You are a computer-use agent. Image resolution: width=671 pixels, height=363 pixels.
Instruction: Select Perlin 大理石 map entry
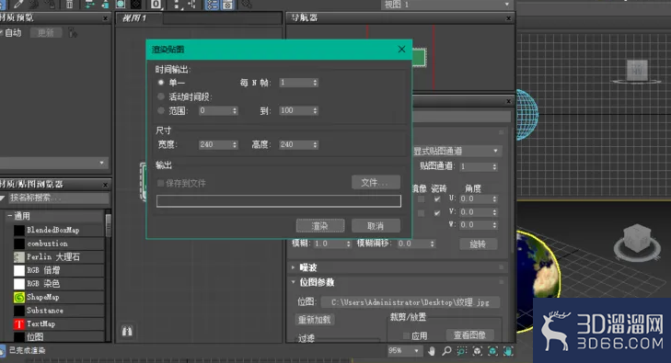[x=59, y=257]
